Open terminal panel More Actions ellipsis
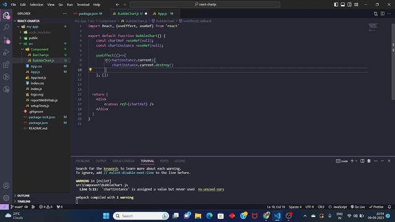The height and width of the screenshot is (222, 395). coord(376,161)
